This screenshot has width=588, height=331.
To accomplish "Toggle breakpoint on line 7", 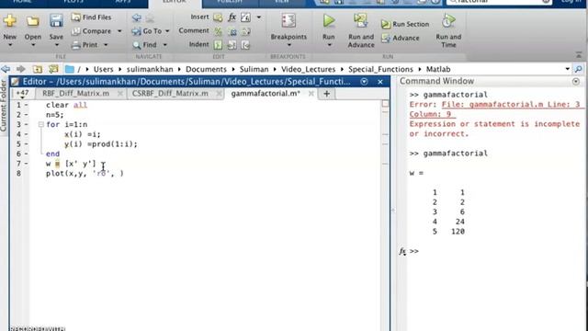I will (x=27, y=164).
